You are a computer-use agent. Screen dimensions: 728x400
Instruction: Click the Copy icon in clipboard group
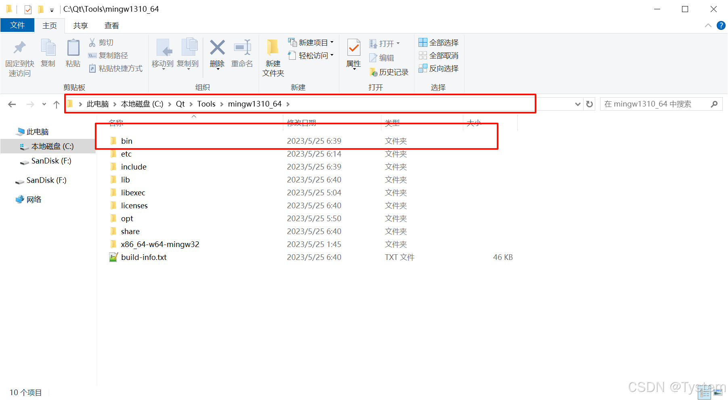pos(48,48)
